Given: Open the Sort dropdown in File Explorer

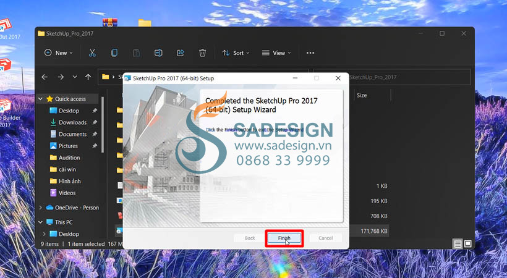Looking at the screenshot, I should coord(236,53).
